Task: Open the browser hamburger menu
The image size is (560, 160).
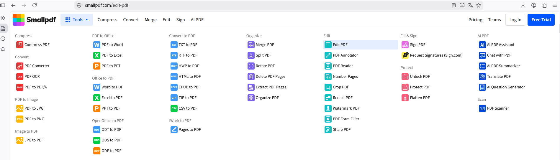Action: tap(555, 5)
